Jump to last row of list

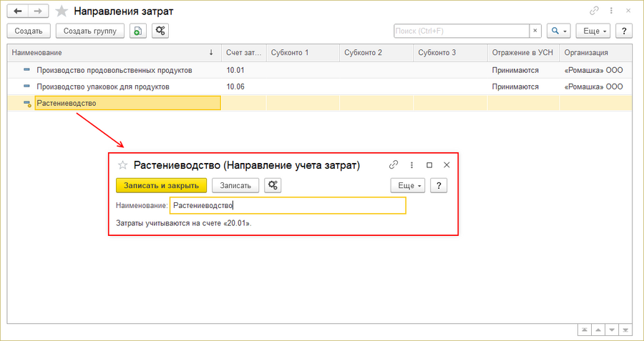pyautogui.click(x=625, y=330)
